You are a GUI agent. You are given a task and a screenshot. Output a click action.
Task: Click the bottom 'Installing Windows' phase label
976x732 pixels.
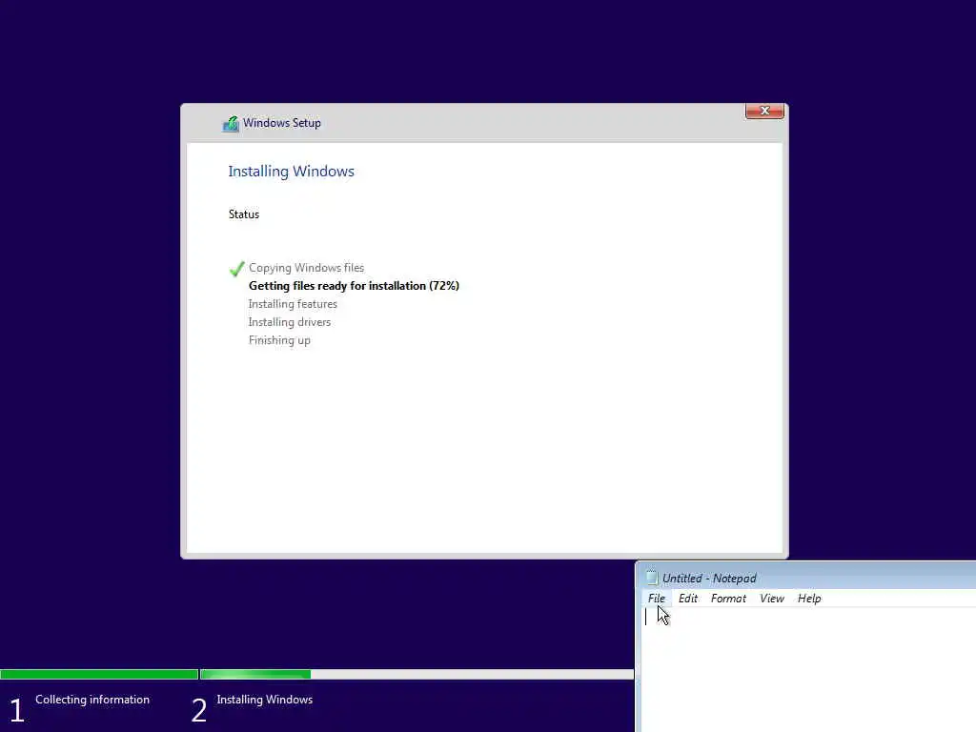coord(265,700)
